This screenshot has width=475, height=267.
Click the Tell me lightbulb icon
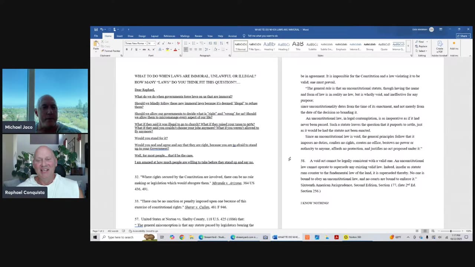(244, 36)
